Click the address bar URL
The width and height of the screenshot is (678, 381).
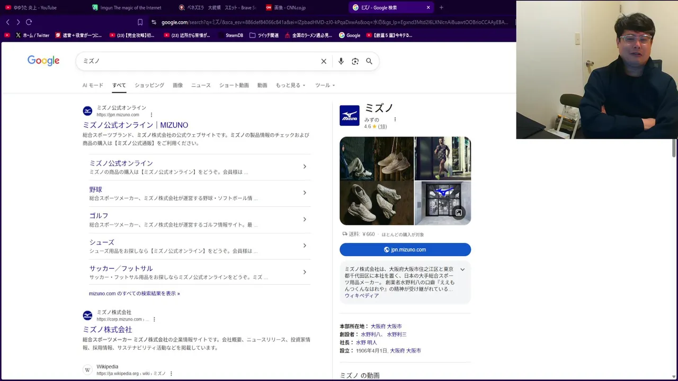pos(334,22)
